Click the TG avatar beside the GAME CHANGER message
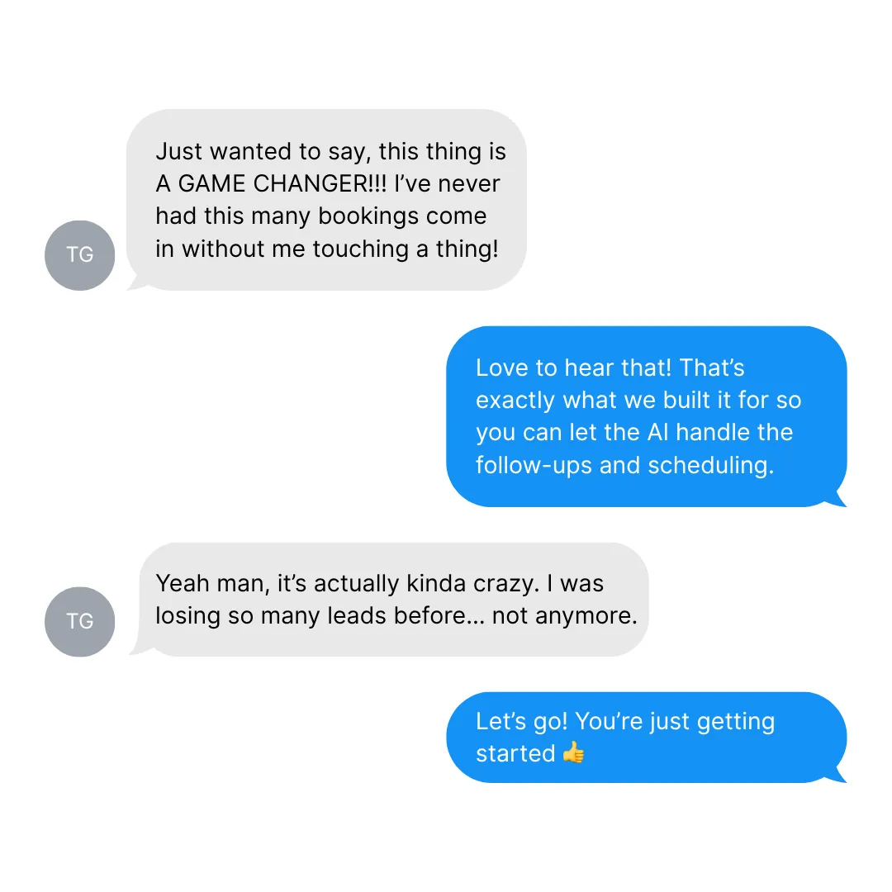This screenshot has width=892, height=892. [x=79, y=255]
